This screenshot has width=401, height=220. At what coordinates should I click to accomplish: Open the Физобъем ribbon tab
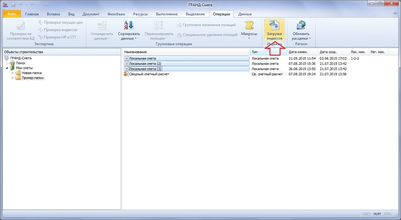(x=116, y=14)
